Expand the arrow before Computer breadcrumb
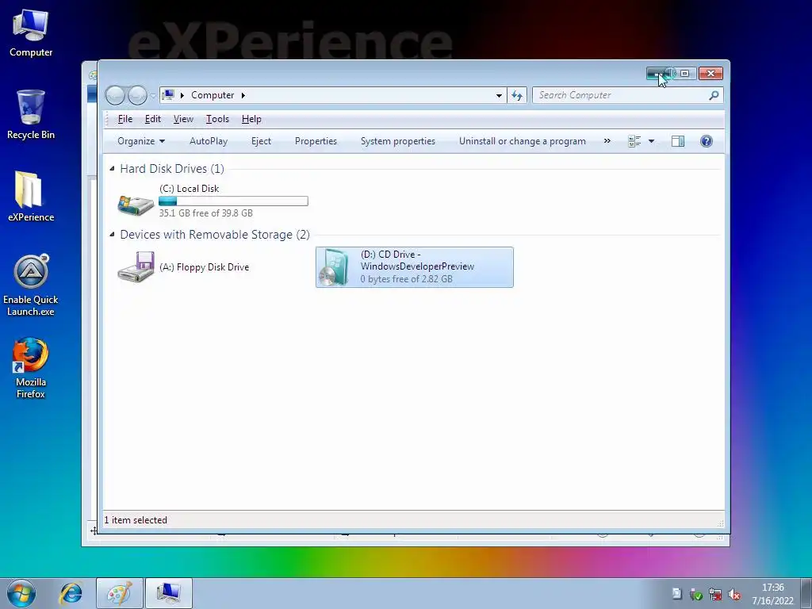This screenshot has width=812, height=609. [x=182, y=95]
